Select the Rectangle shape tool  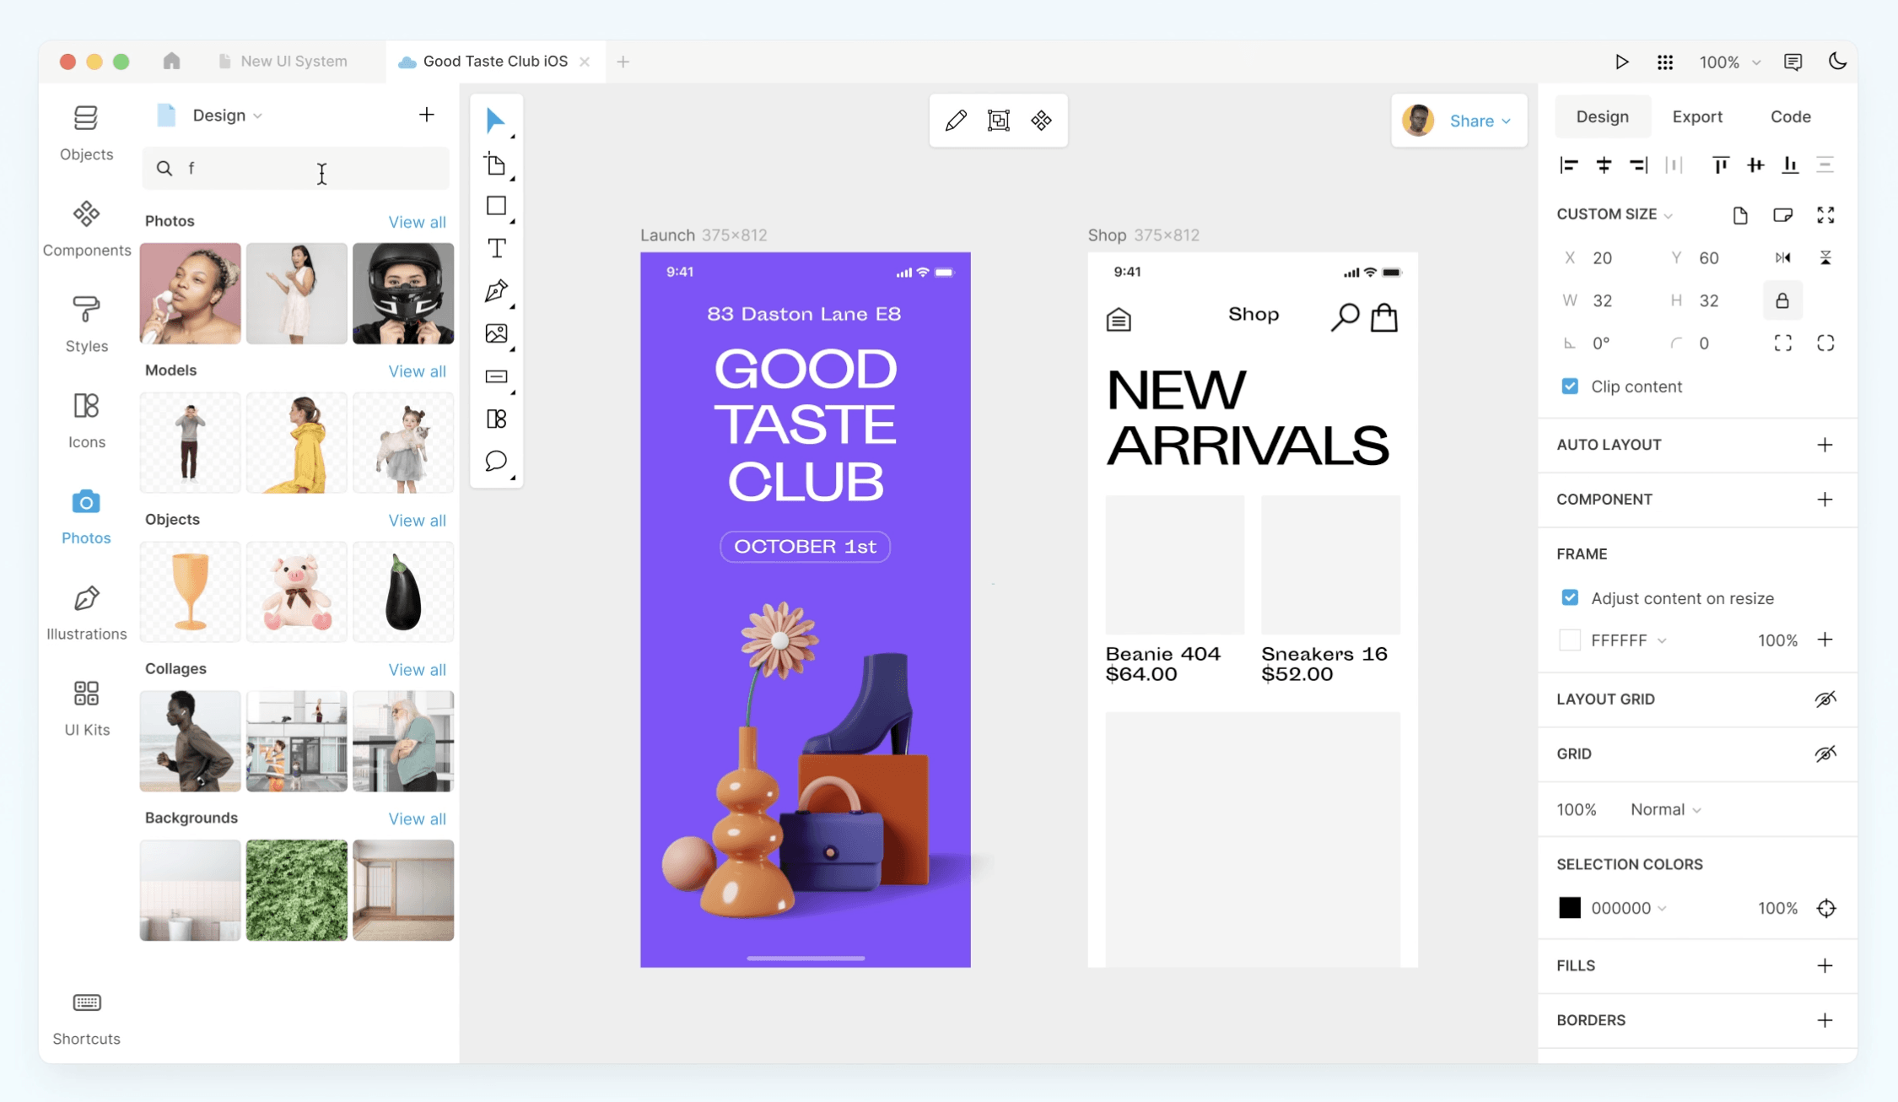(x=496, y=206)
